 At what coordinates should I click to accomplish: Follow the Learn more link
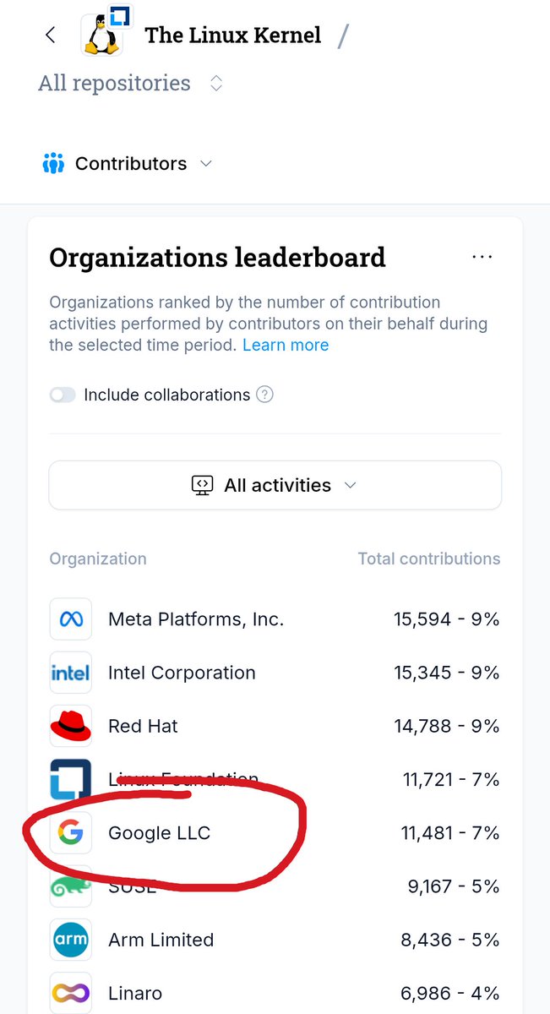coord(286,345)
